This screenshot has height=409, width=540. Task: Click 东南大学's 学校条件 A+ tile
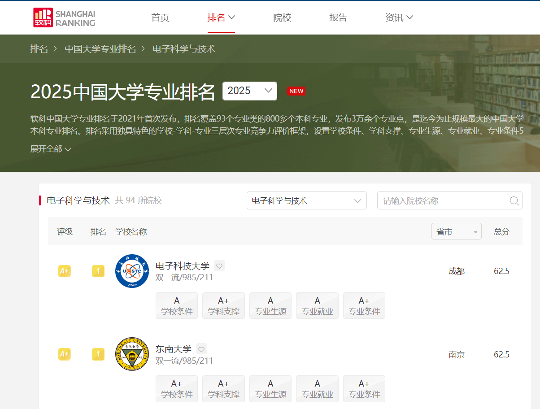[177, 389]
